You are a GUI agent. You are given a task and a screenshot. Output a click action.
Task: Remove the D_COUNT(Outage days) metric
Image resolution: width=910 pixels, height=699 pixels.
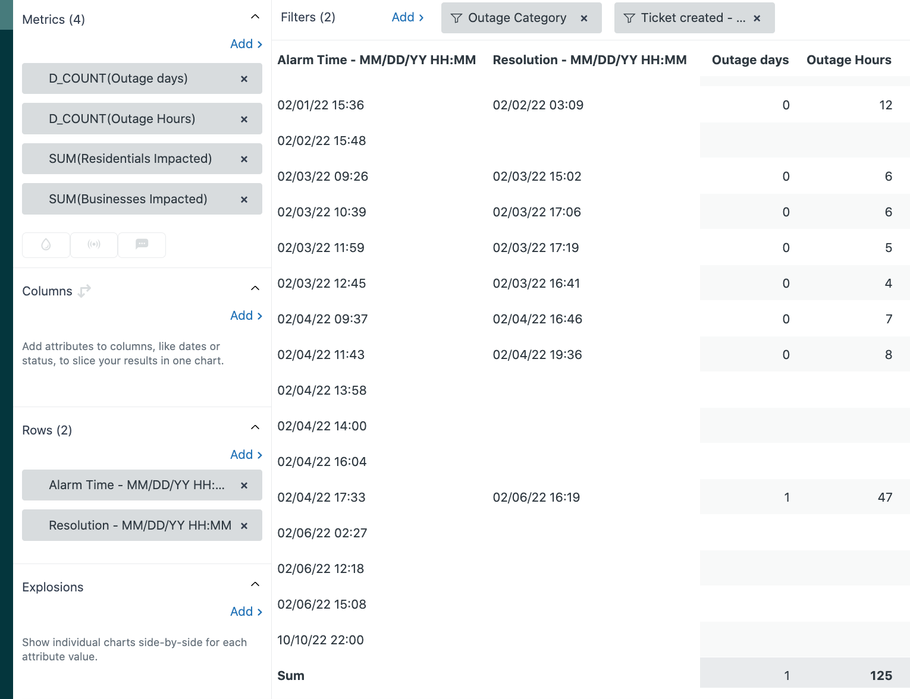click(244, 78)
